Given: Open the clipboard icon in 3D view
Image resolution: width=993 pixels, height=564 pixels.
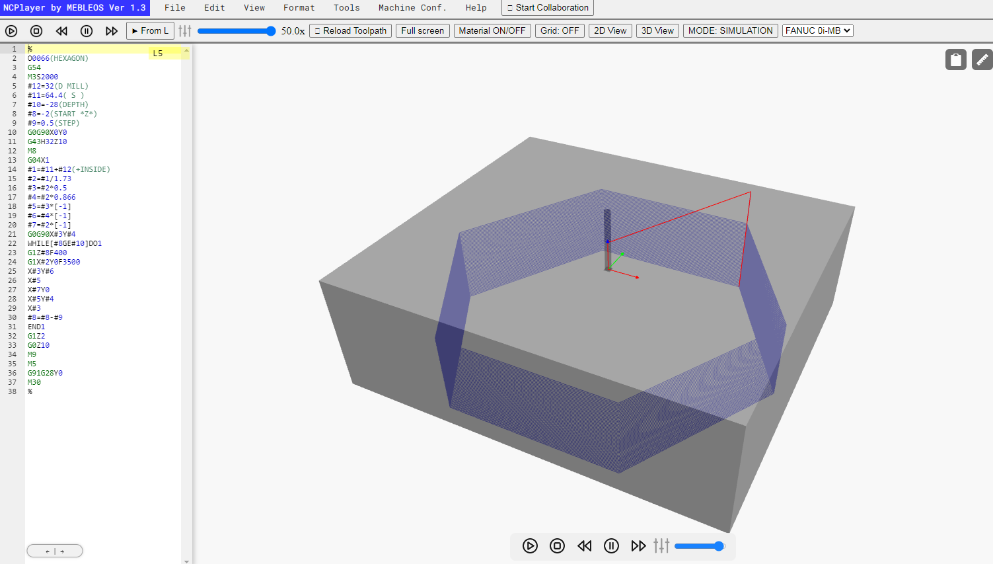Looking at the screenshot, I should [956, 60].
